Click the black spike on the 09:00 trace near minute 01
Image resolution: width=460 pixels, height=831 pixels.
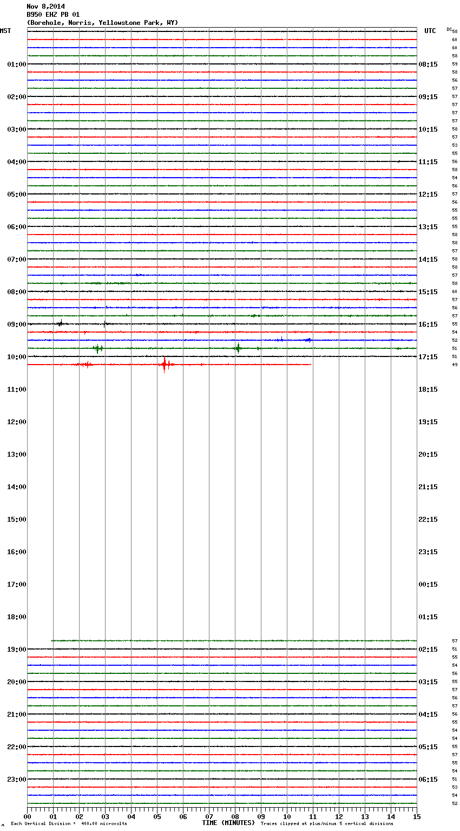(60, 324)
